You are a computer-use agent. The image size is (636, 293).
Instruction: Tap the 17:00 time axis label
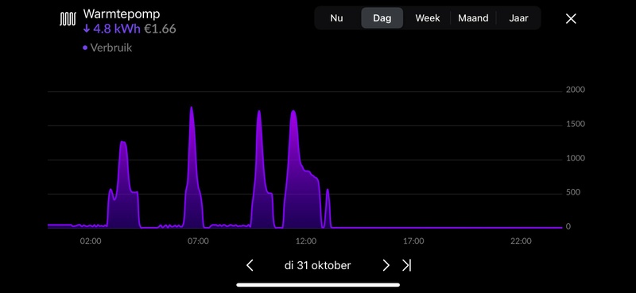tap(413, 241)
